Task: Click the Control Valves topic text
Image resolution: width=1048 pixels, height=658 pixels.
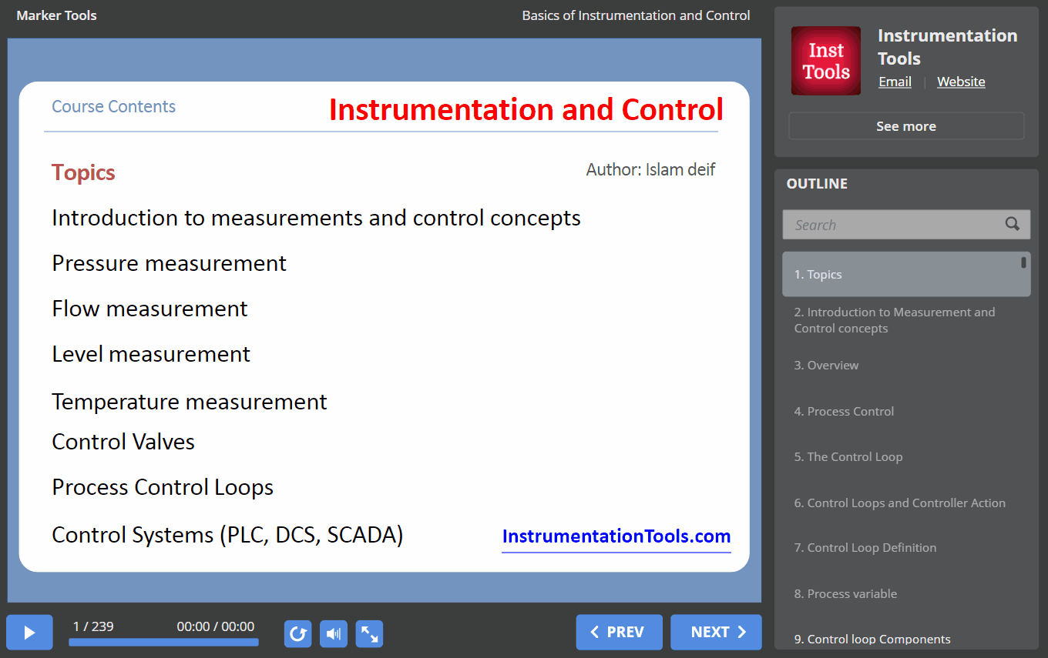Action: [x=123, y=442]
